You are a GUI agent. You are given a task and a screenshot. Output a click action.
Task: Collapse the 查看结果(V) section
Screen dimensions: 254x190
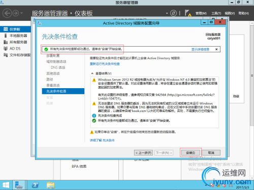click(92, 73)
